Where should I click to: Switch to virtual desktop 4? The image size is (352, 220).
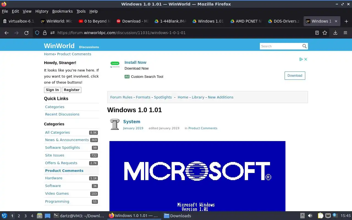coord(32,216)
